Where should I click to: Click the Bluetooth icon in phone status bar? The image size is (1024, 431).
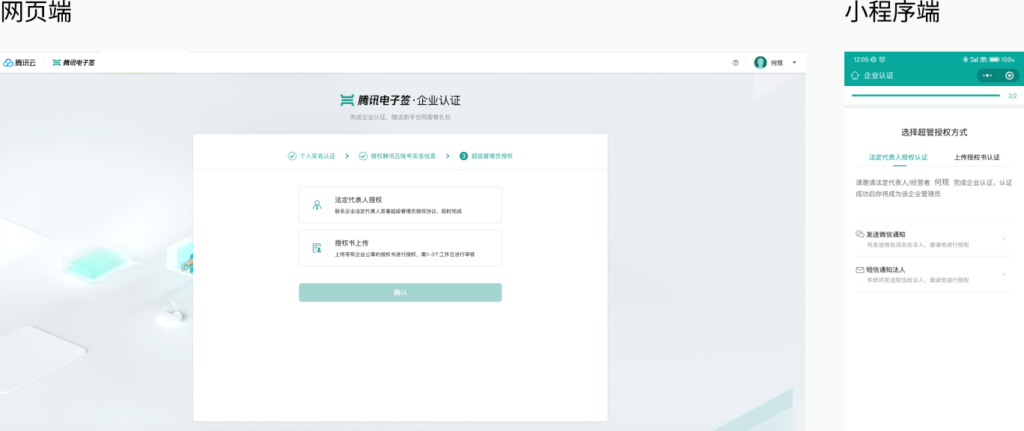point(966,59)
